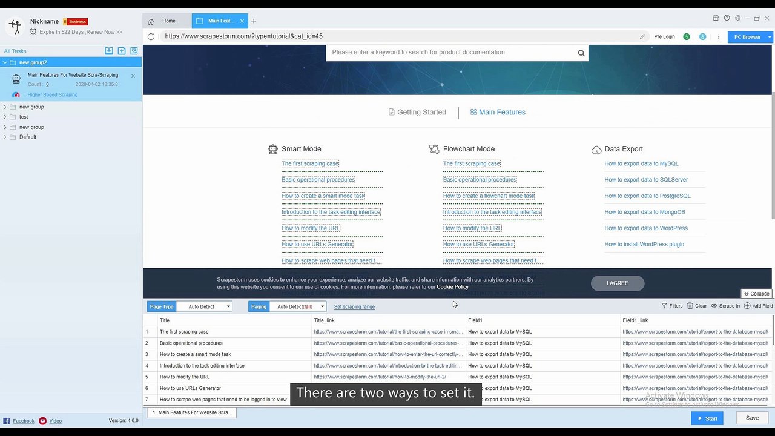Image resolution: width=775 pixels, height=436 pixels.
Task: Click the magnifier icon in documentation search
Action: (x=581, y=53)
